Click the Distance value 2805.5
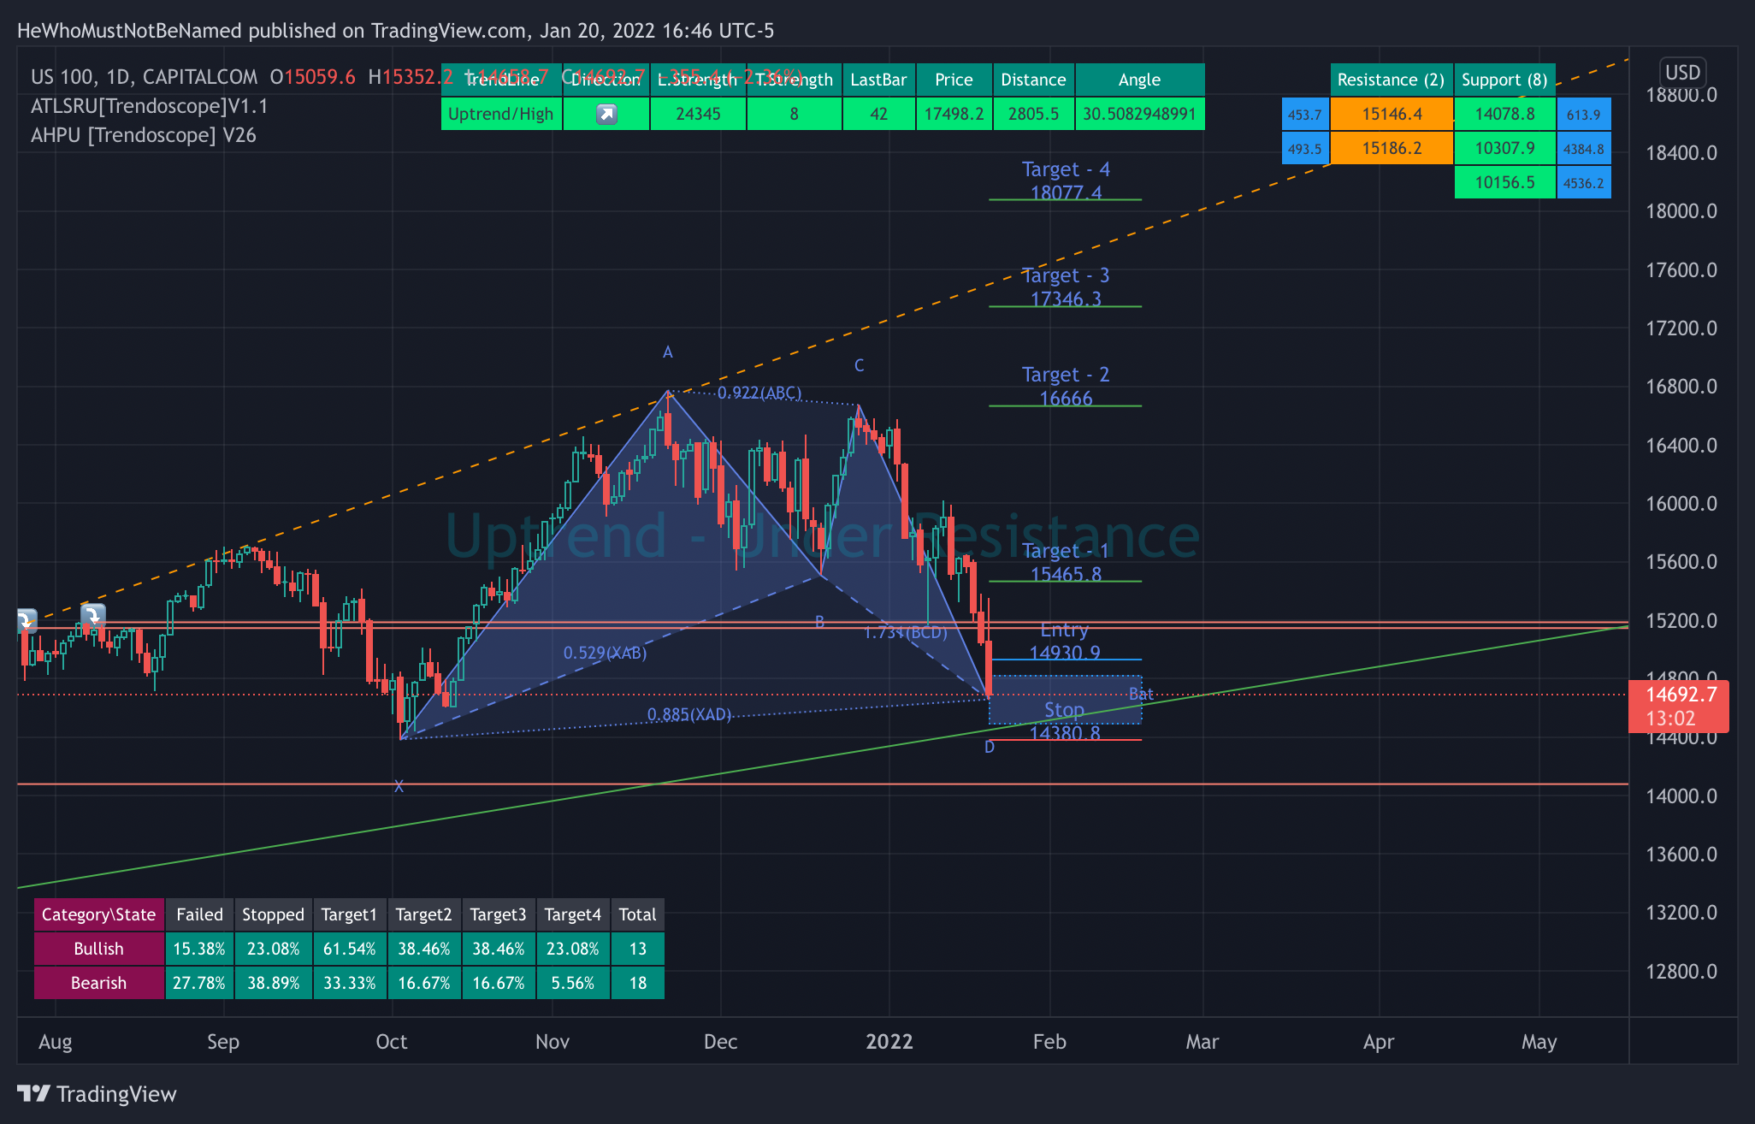 click(x=1033, y=114)
